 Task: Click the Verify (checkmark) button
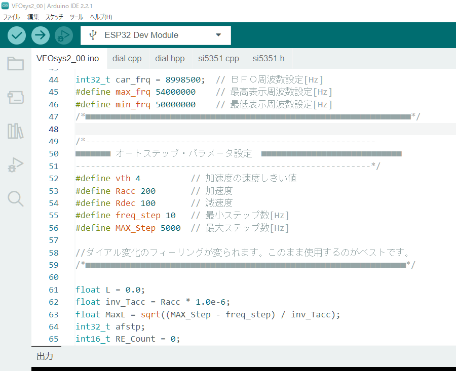[x=17, y=35]
